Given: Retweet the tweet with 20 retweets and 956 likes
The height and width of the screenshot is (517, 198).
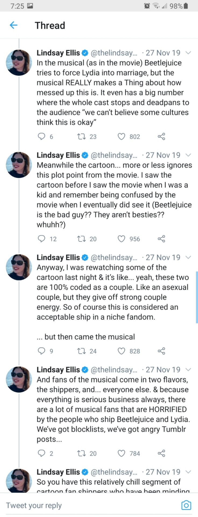Looking at the screenshot, I should pos(81,239).
